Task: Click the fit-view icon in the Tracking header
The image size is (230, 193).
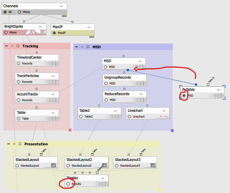Action: coord(18,46)
